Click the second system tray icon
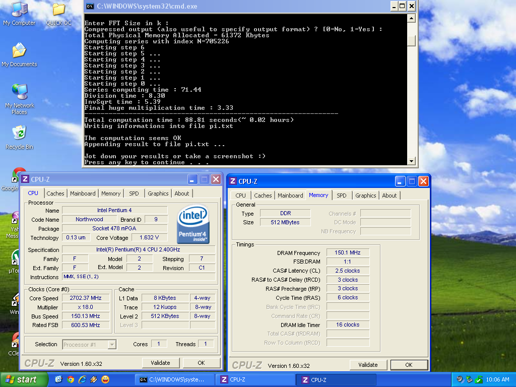 [469, 379]
